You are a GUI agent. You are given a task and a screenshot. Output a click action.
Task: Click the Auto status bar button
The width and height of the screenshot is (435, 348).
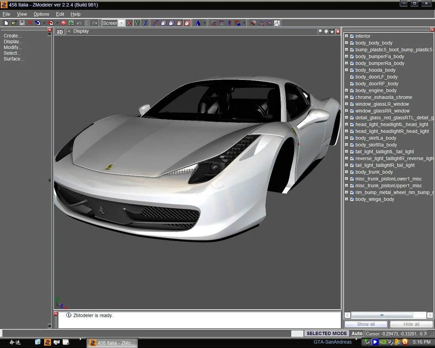357,333
